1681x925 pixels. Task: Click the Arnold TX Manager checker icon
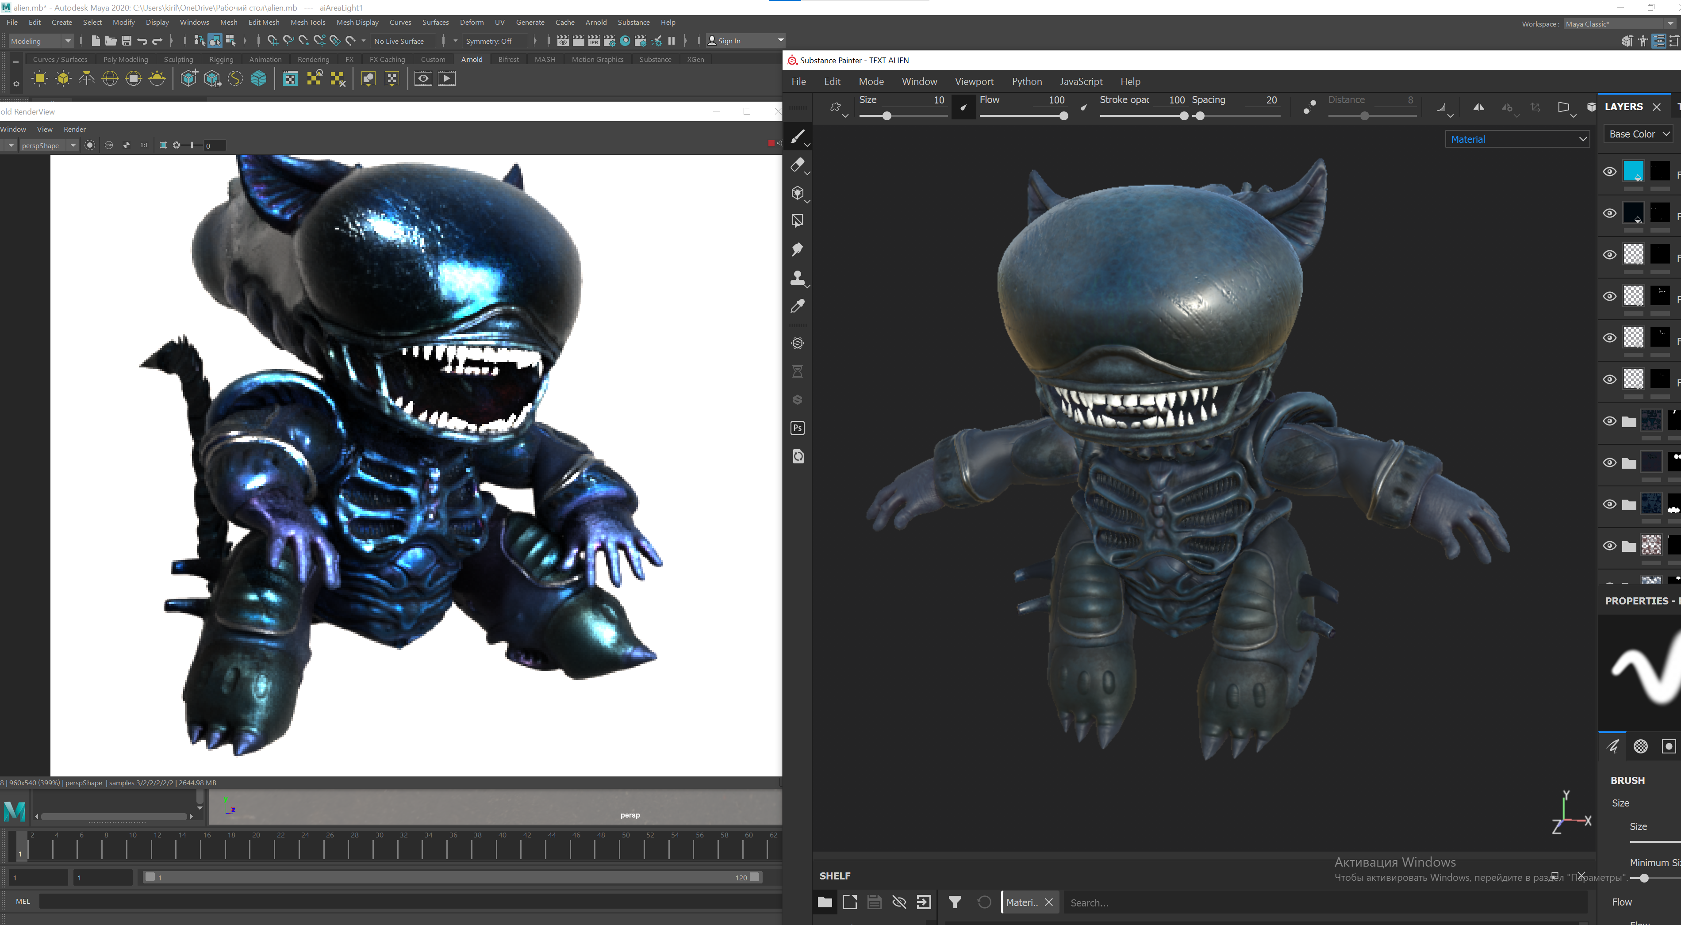(290, 79)
